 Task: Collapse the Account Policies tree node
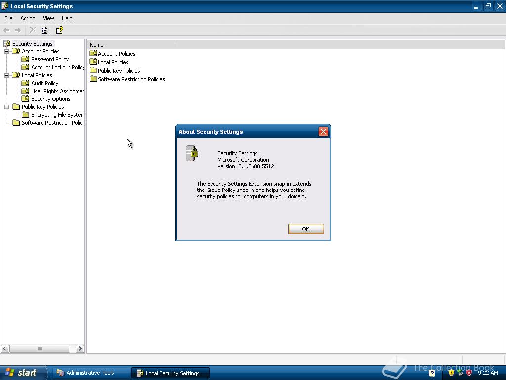[x=6, y=51]
